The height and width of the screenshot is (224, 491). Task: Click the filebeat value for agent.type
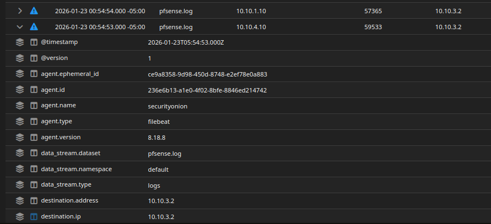(159, 122)
